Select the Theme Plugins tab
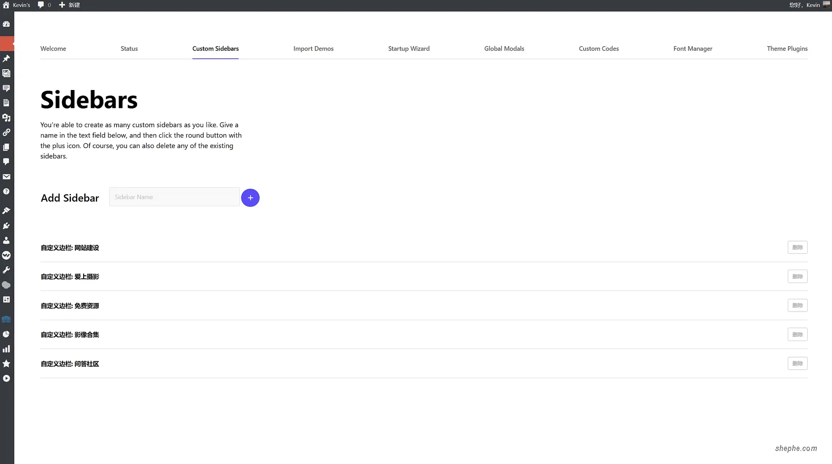832x464 pixels. pos(787,48)
